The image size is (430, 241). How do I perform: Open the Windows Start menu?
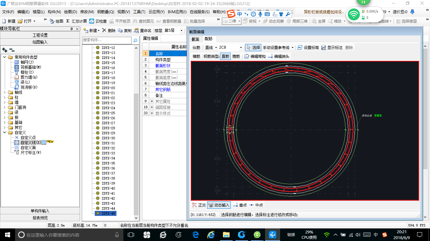7,234
